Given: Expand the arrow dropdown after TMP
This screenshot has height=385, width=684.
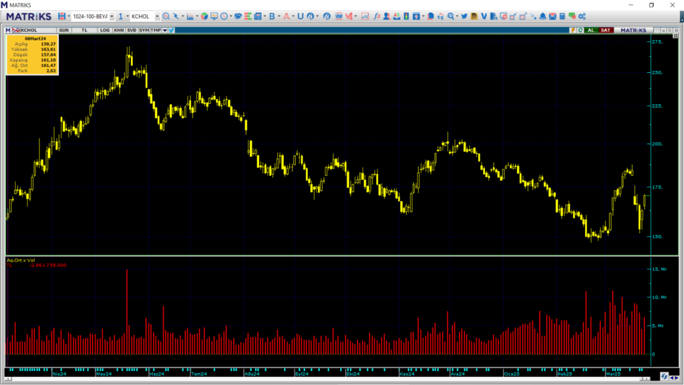Looking at the screenshot, I should tap(164, 30).
